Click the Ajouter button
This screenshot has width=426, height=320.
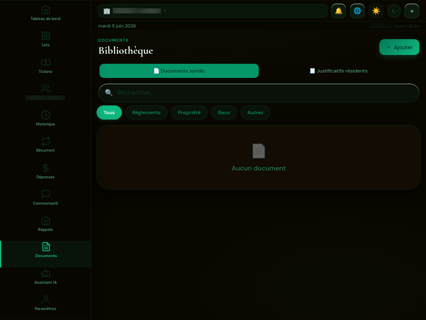[x=399, y=47]
